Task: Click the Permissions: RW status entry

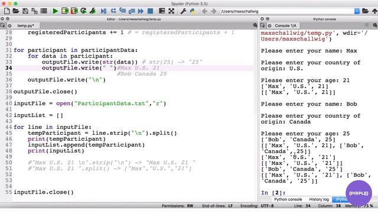Action: click(177, 206)
